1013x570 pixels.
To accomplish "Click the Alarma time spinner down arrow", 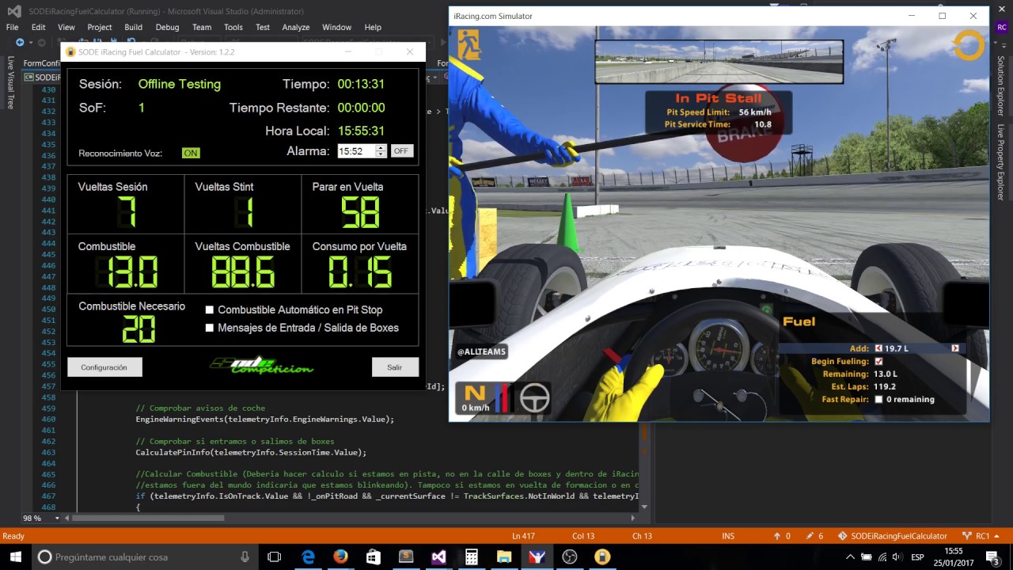I will tap(381, 154).
